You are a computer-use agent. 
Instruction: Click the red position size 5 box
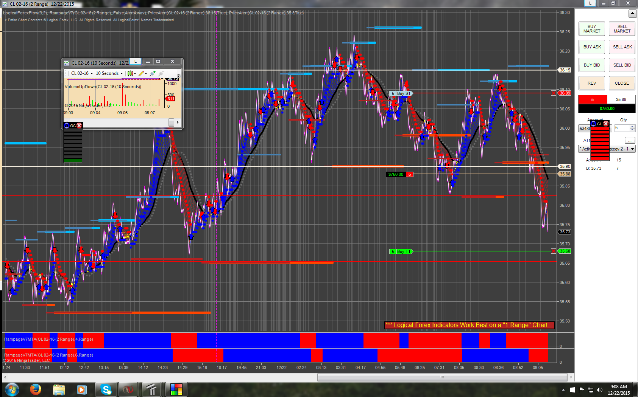coord(593,99)
